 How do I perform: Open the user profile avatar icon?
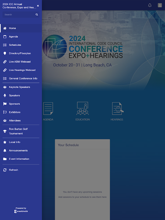click(x=160, y=5)
